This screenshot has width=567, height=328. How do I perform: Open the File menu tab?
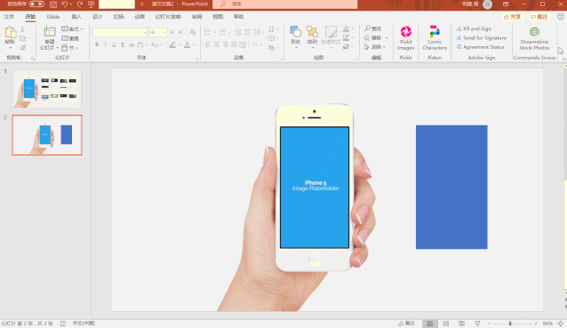click(x=9, y=17)
